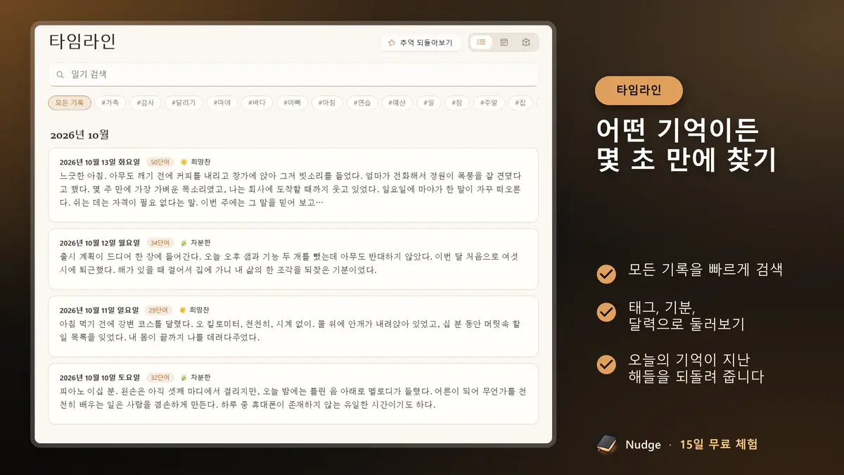Switch to the third view icon in toggle group

click(x=525, y=43)
